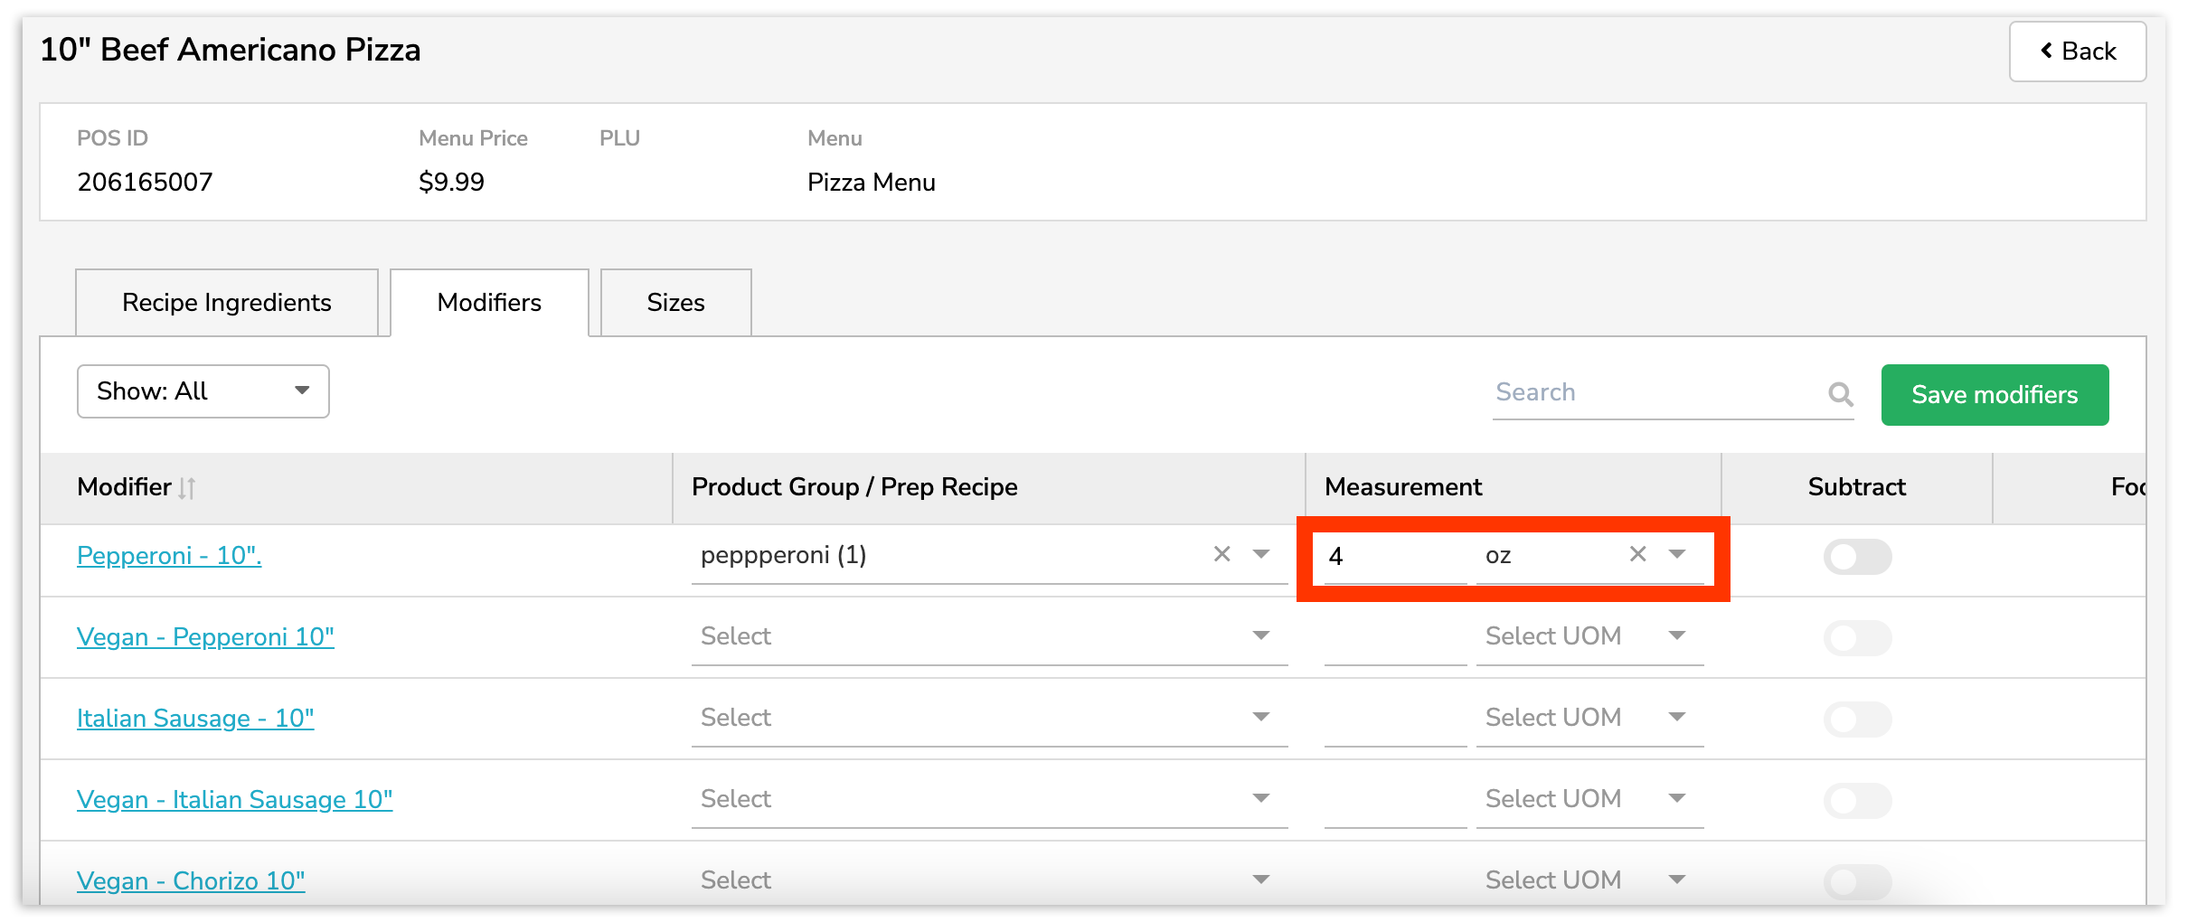Viewport: 2188px width, 922px height.
Task: Open the Show: All filter dropdown
Action: tap(203, 391)
